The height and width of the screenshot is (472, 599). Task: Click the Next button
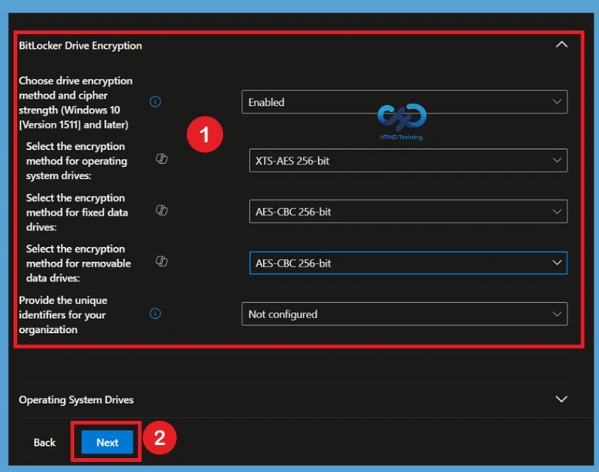(x=107, y=442)
